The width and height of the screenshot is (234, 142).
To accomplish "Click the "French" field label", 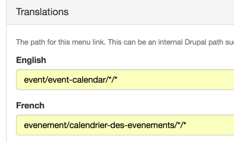I will click(30, 105).
